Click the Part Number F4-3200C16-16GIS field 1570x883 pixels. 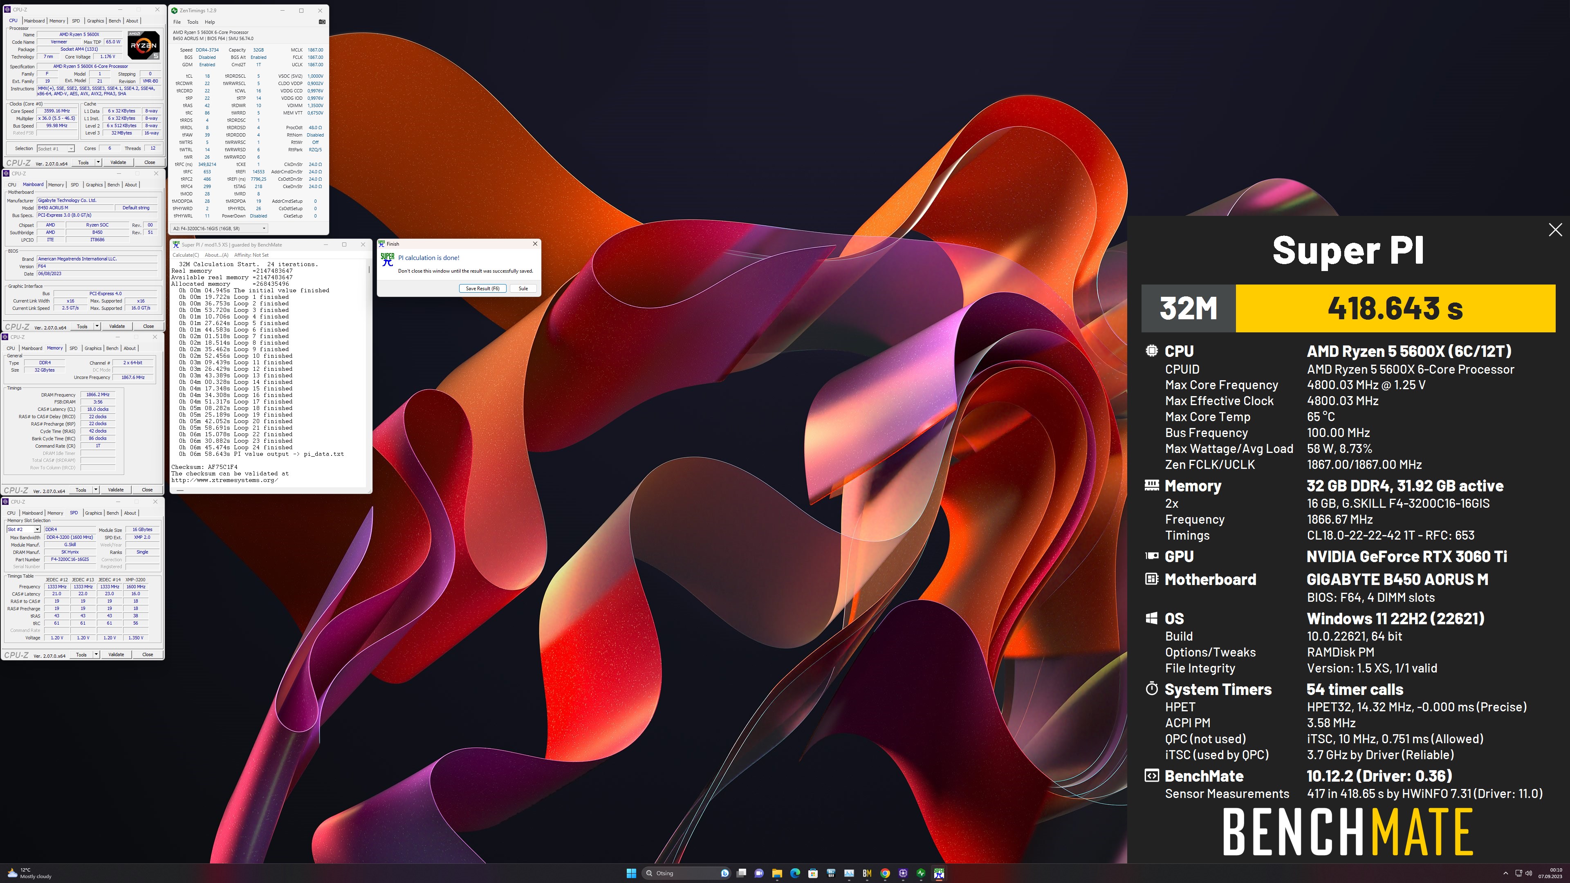(70, 559)
